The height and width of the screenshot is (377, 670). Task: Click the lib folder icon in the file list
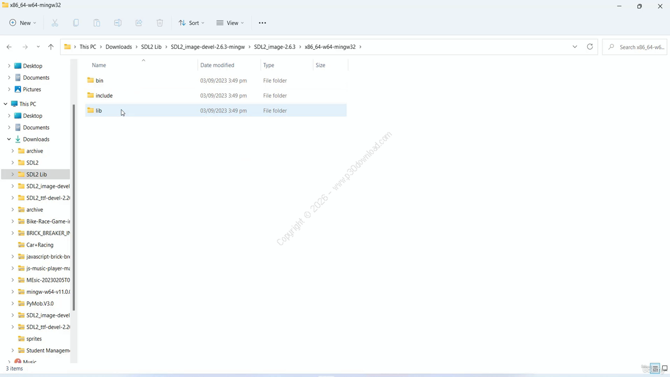(x=91, y=110)
